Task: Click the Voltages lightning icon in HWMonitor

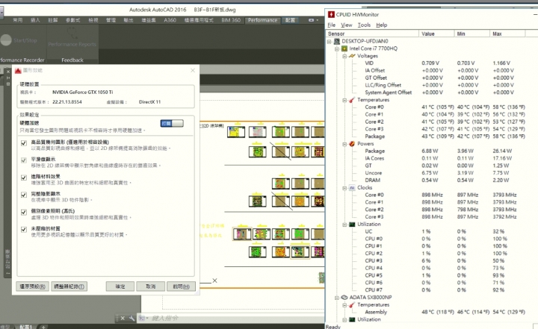Action: point(352,56)
